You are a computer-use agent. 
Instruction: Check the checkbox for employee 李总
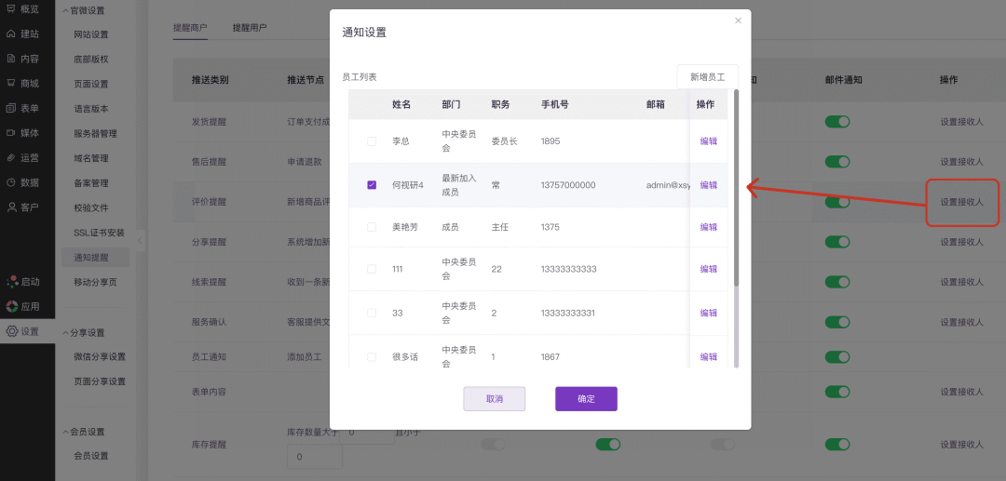click(372, 141)
